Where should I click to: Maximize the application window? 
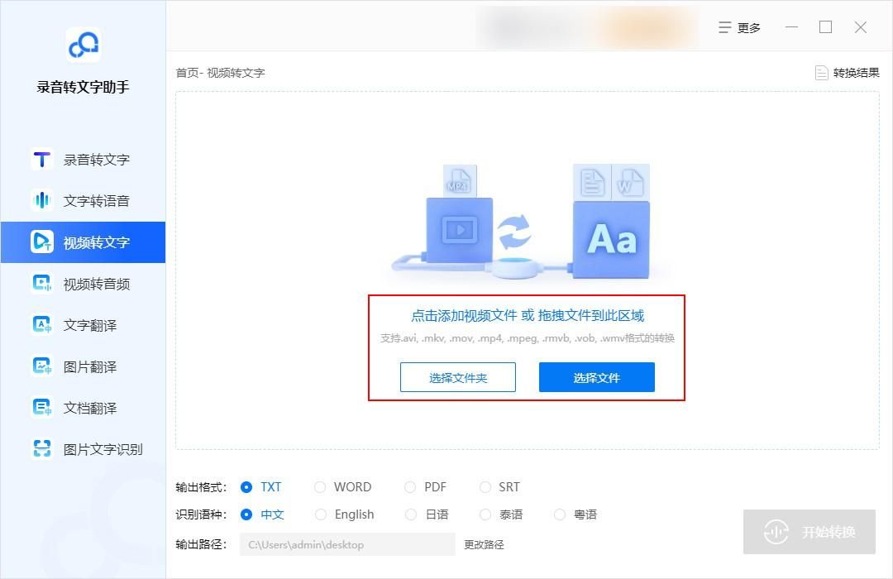[x=826, y=27]
